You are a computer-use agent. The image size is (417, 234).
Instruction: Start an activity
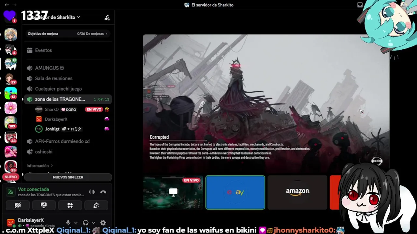pos(70,205)
